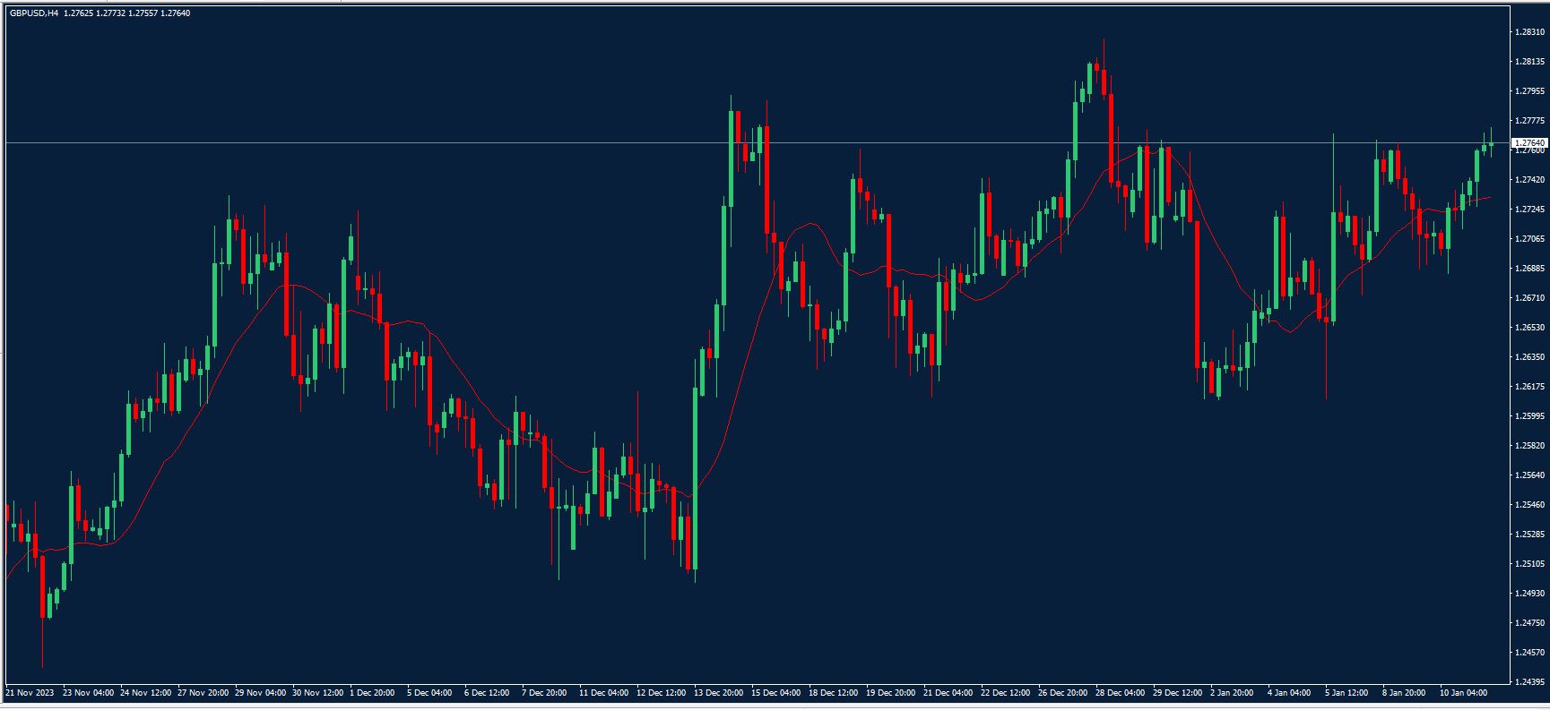
Task: Click the 1.27955 price axis label
Action: pyautogui.click(x=1529, y=91)
